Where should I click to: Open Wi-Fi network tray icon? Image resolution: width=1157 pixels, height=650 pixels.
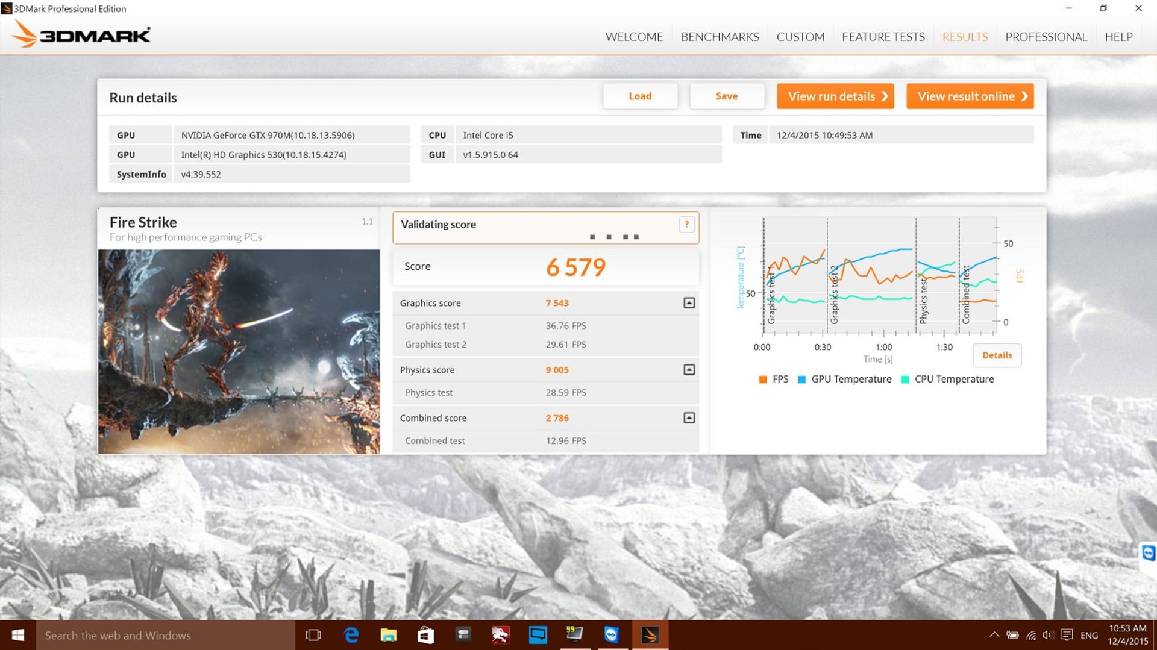1031,636
